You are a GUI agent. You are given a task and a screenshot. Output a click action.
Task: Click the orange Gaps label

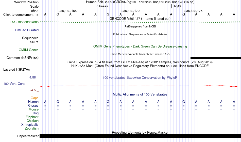35,98
